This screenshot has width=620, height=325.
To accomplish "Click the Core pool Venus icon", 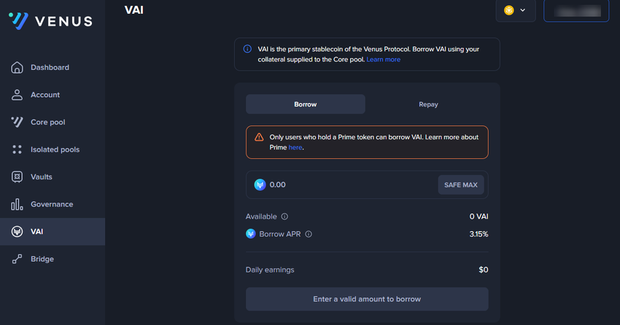I will click(x=18, y=122).
